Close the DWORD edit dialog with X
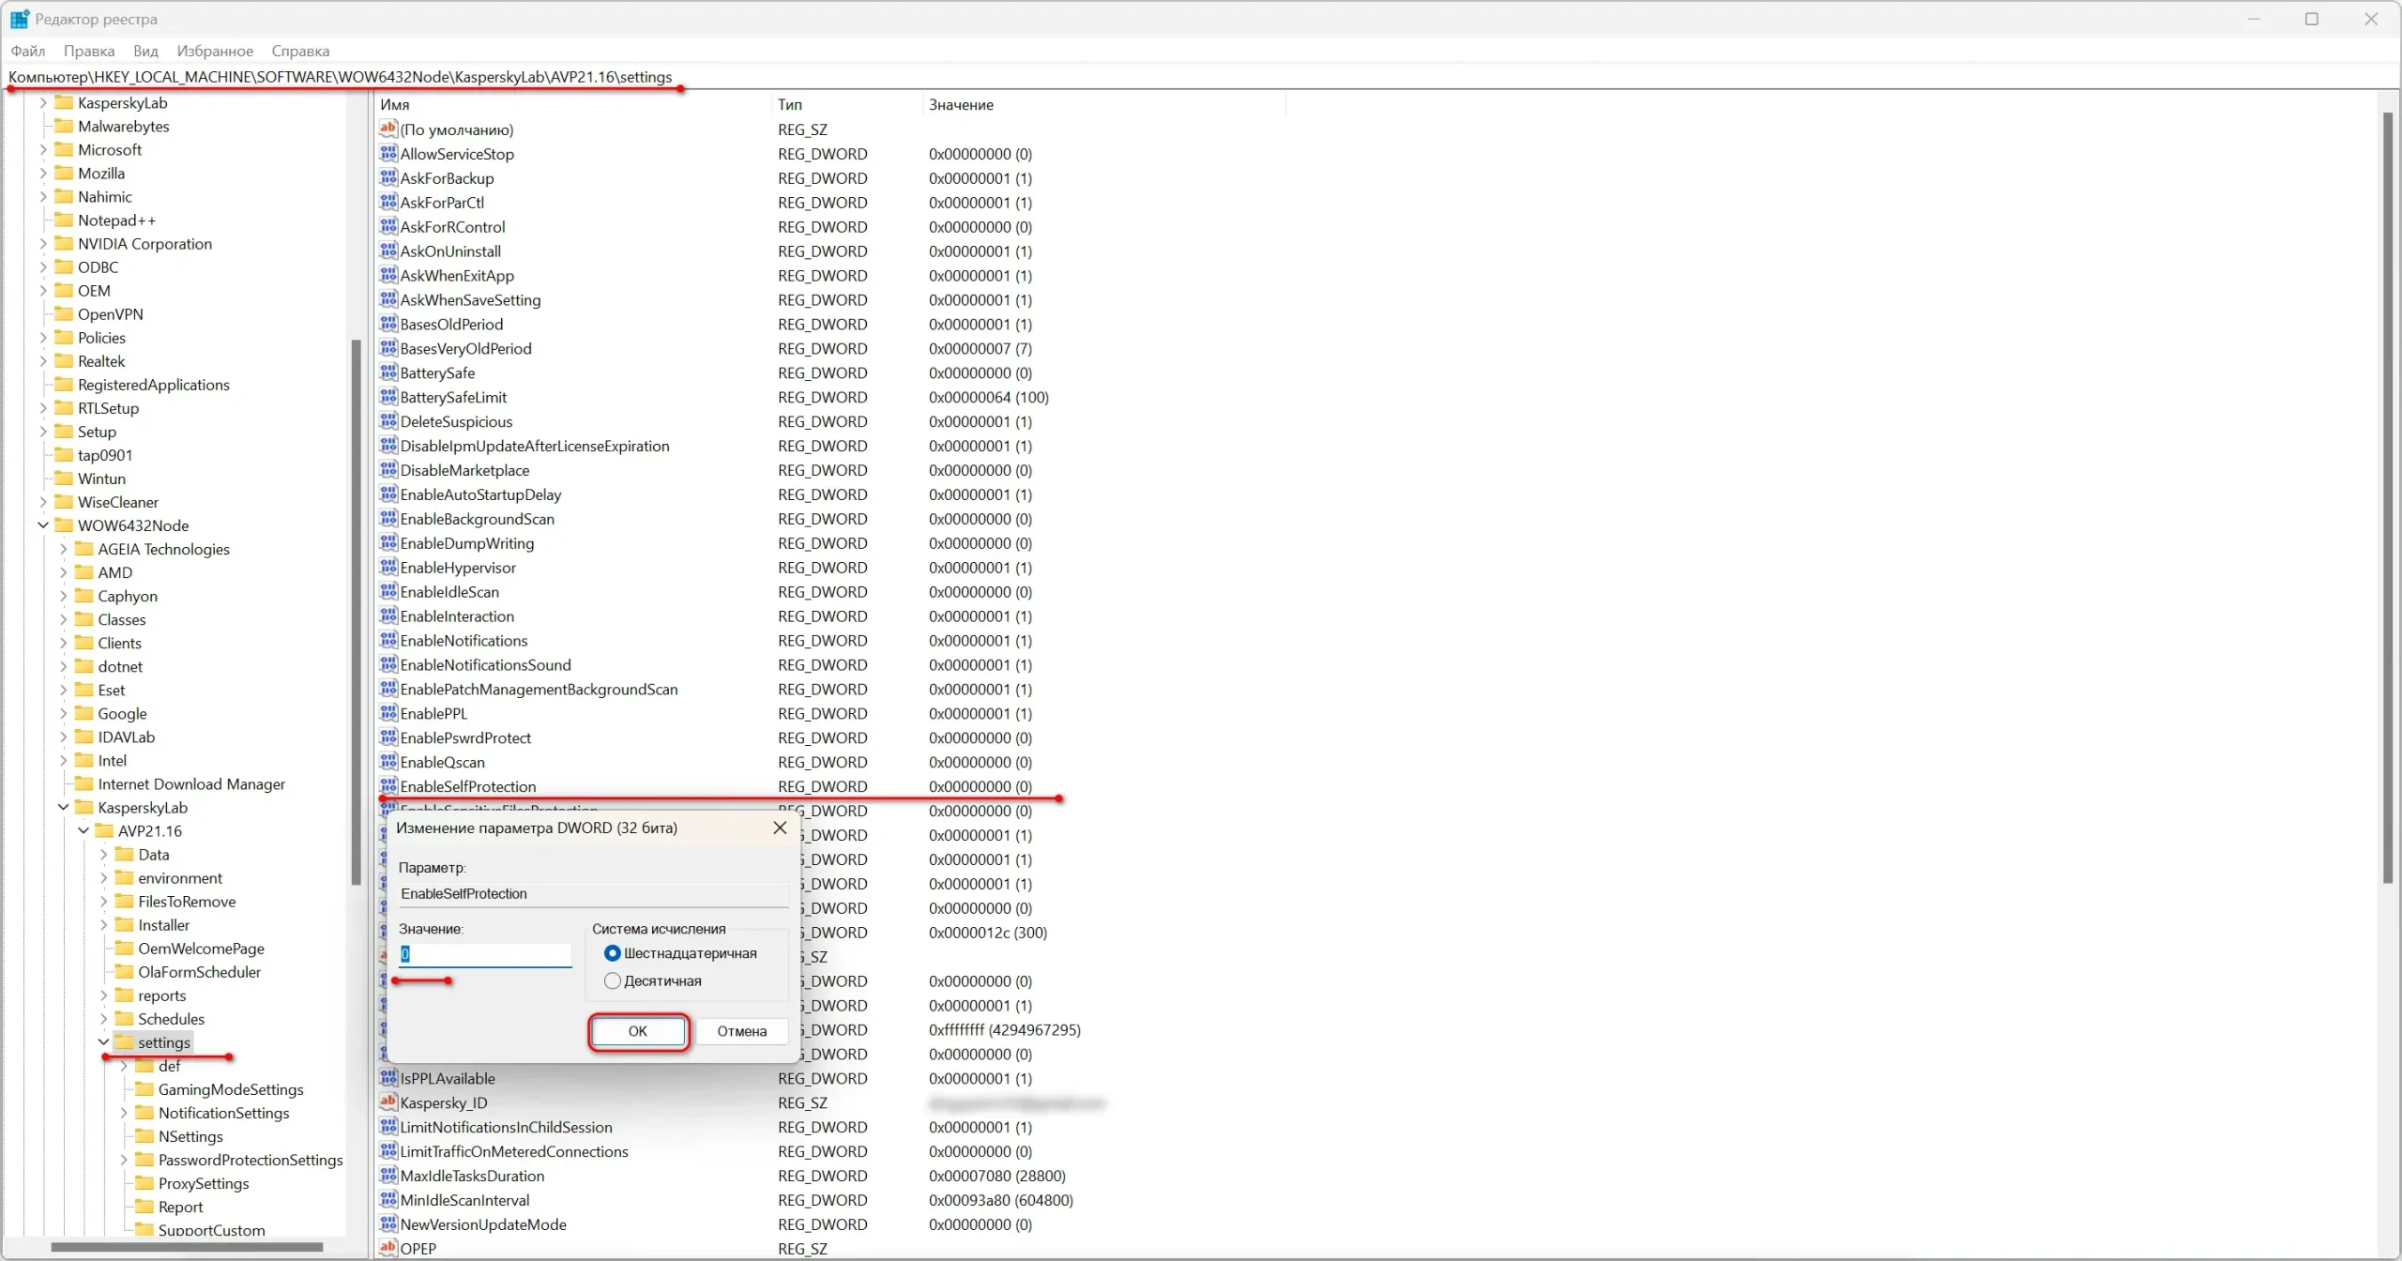 point(780,828)
